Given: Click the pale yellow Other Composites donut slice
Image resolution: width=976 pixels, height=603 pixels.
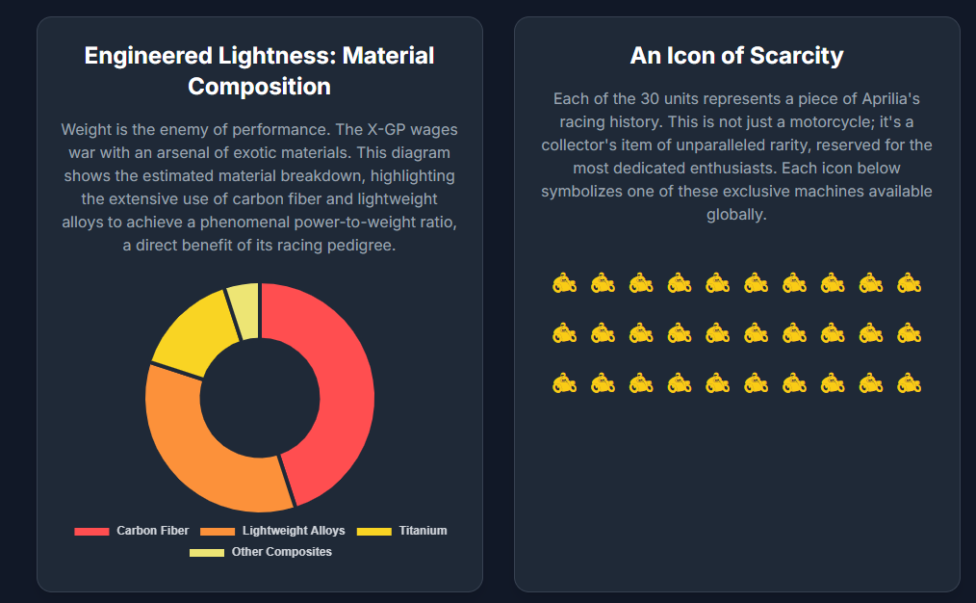Looking at the screenshot, I should 244,299.
